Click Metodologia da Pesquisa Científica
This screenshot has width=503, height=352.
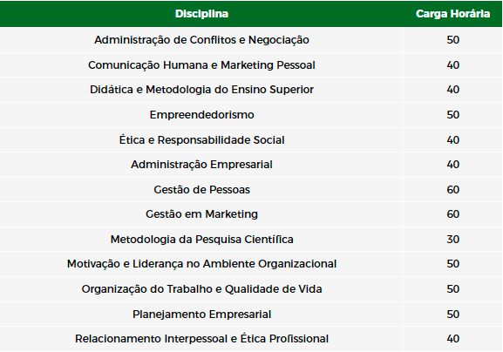tap(201, 240)
